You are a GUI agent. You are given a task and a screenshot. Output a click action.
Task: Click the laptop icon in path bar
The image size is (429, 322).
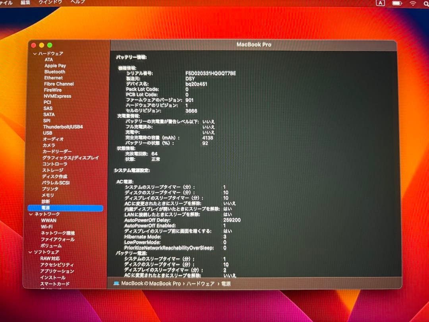tap(116, 283)
